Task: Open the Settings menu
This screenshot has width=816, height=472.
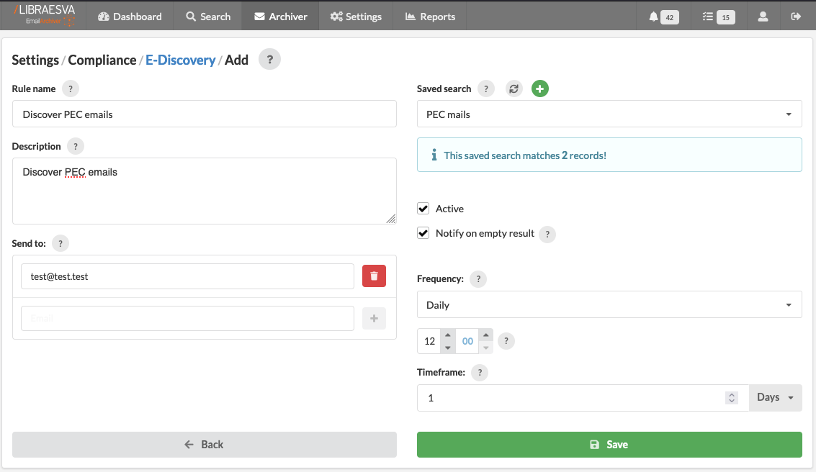Action: click(x=356, y=17)
